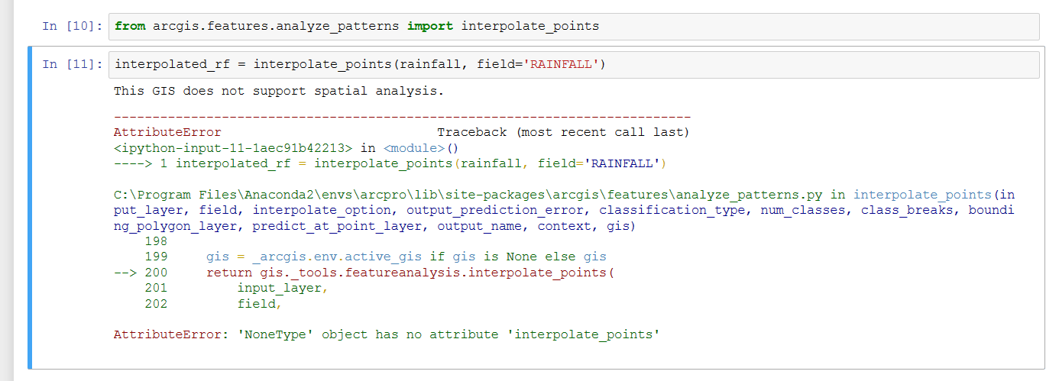Click the 'Traceback (most recent call last)' text
The image size is (1059, 381).
coord(563,132)
